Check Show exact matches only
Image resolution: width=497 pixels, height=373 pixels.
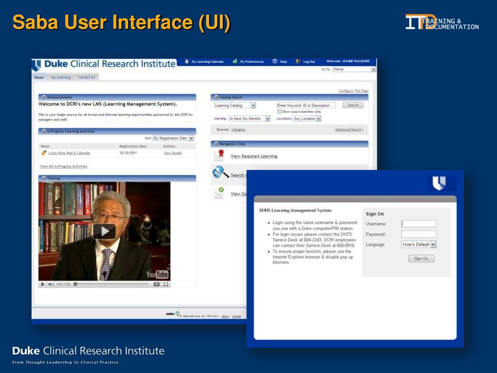click(280, 112)
